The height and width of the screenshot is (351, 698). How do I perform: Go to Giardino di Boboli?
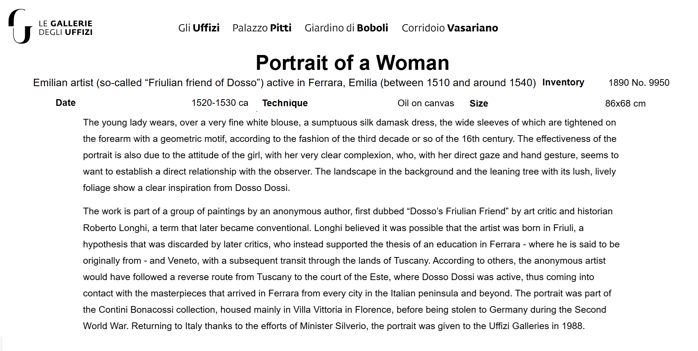click(x=346, y=28)
